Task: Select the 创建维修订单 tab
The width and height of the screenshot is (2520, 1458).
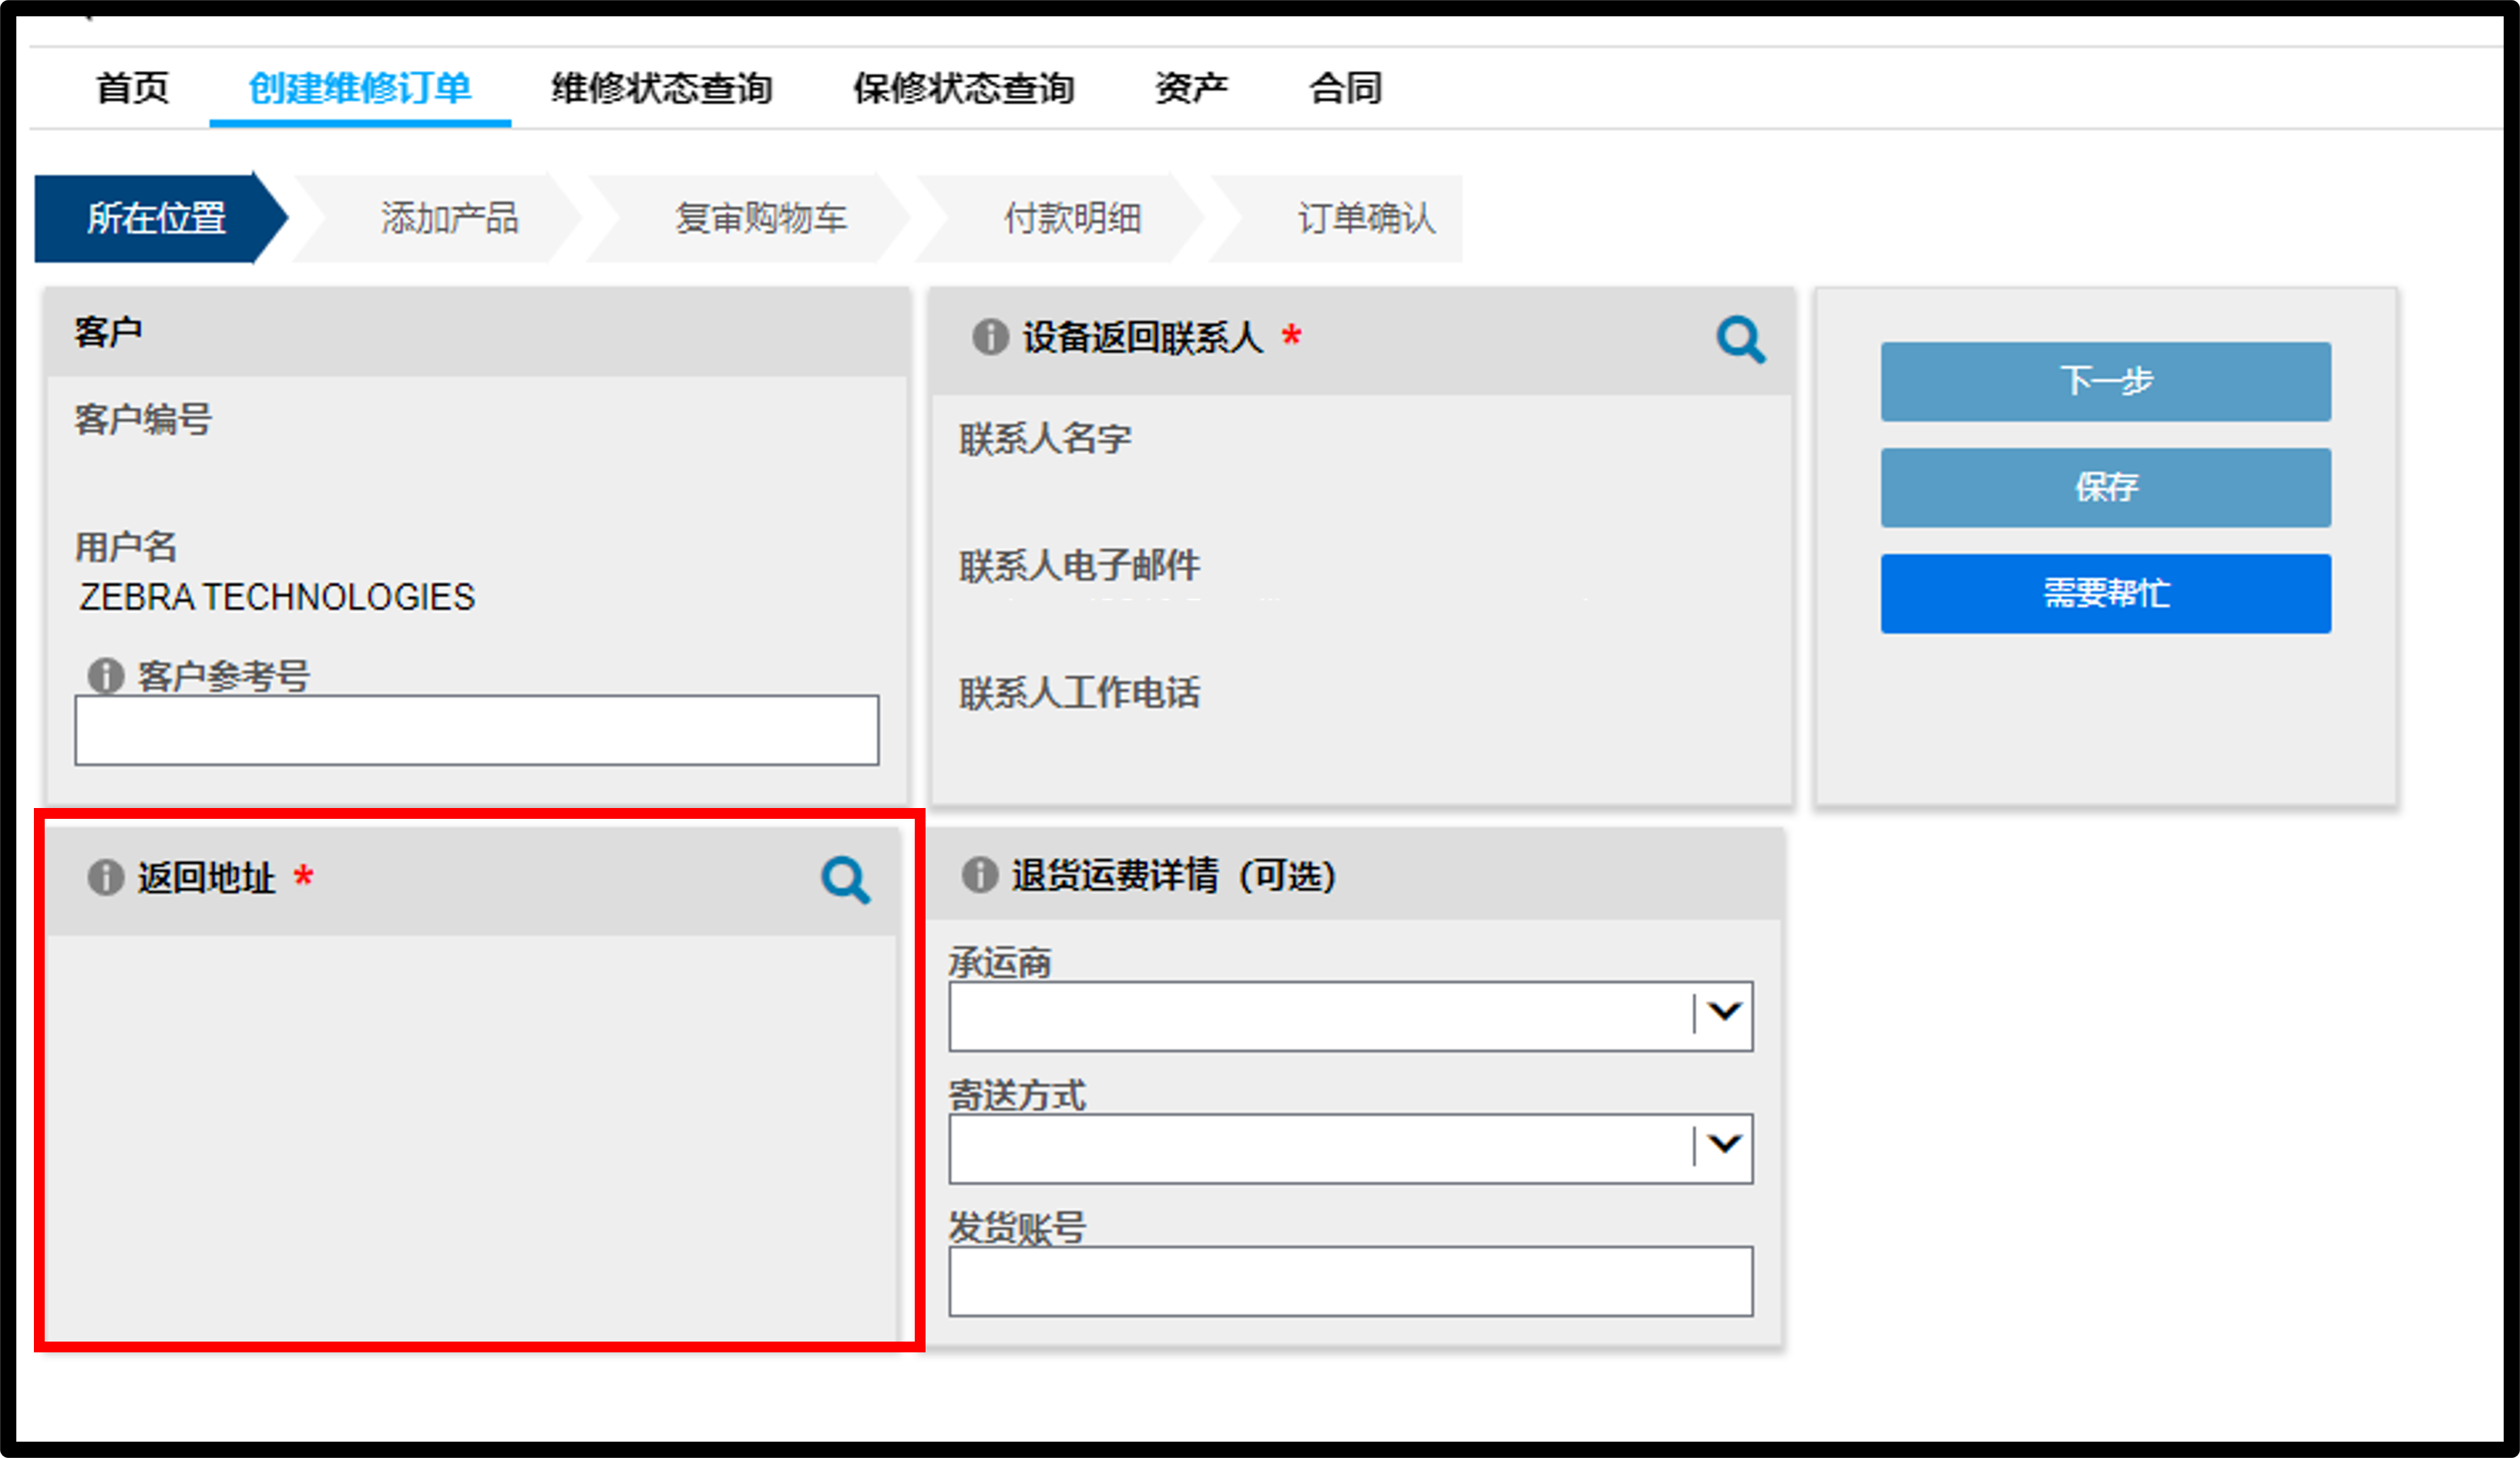Action: coord(360,88)
